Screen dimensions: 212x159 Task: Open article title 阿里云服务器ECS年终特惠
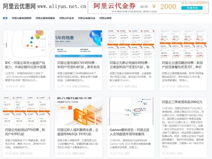(78, 65)
